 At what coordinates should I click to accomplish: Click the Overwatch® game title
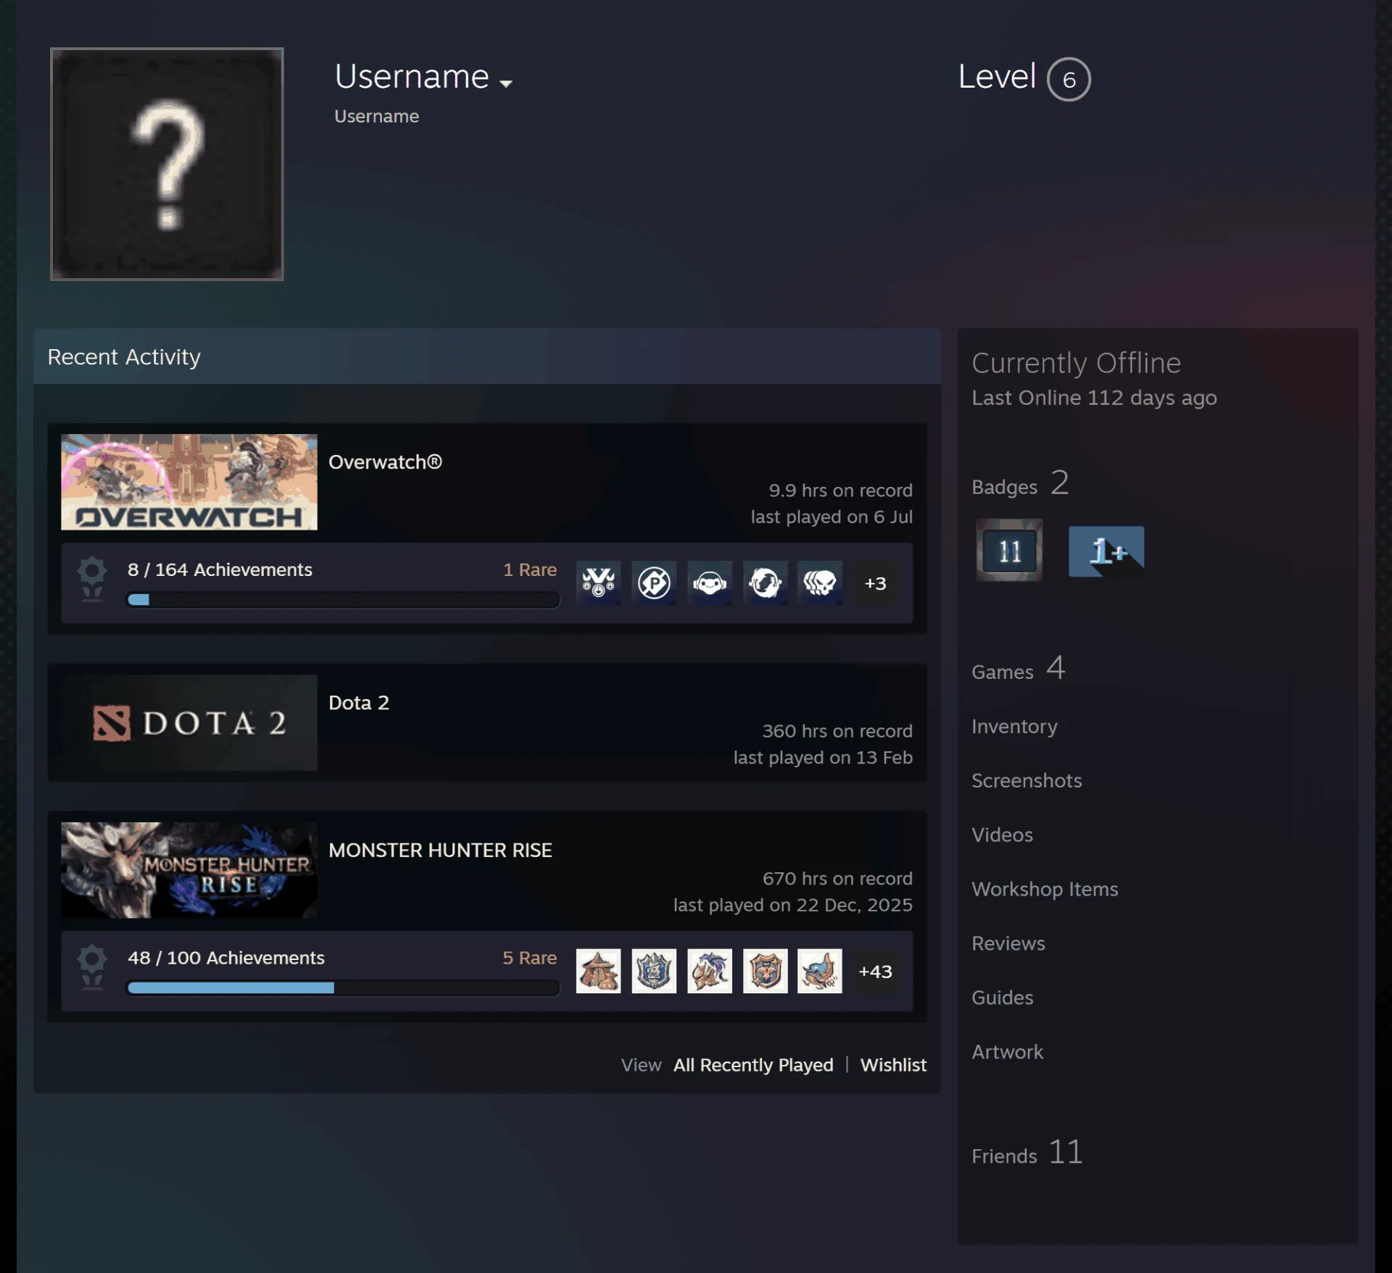click(385, 462)
